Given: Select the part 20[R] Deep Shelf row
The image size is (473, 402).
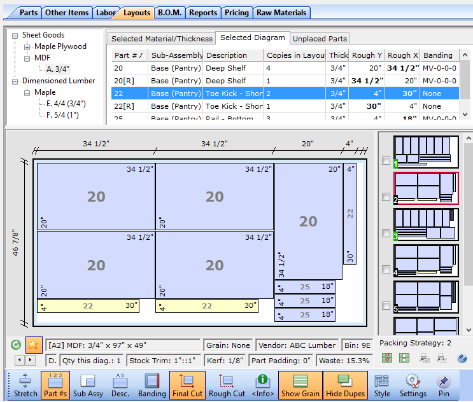Looking at the screenshot, I should pyautogui.click(x=285, y=81).
